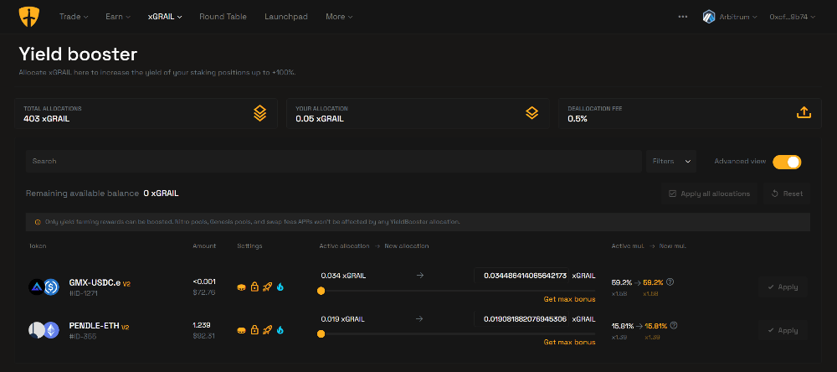Click the Search input field
837x372 pixels.
(x=334, y=161)
